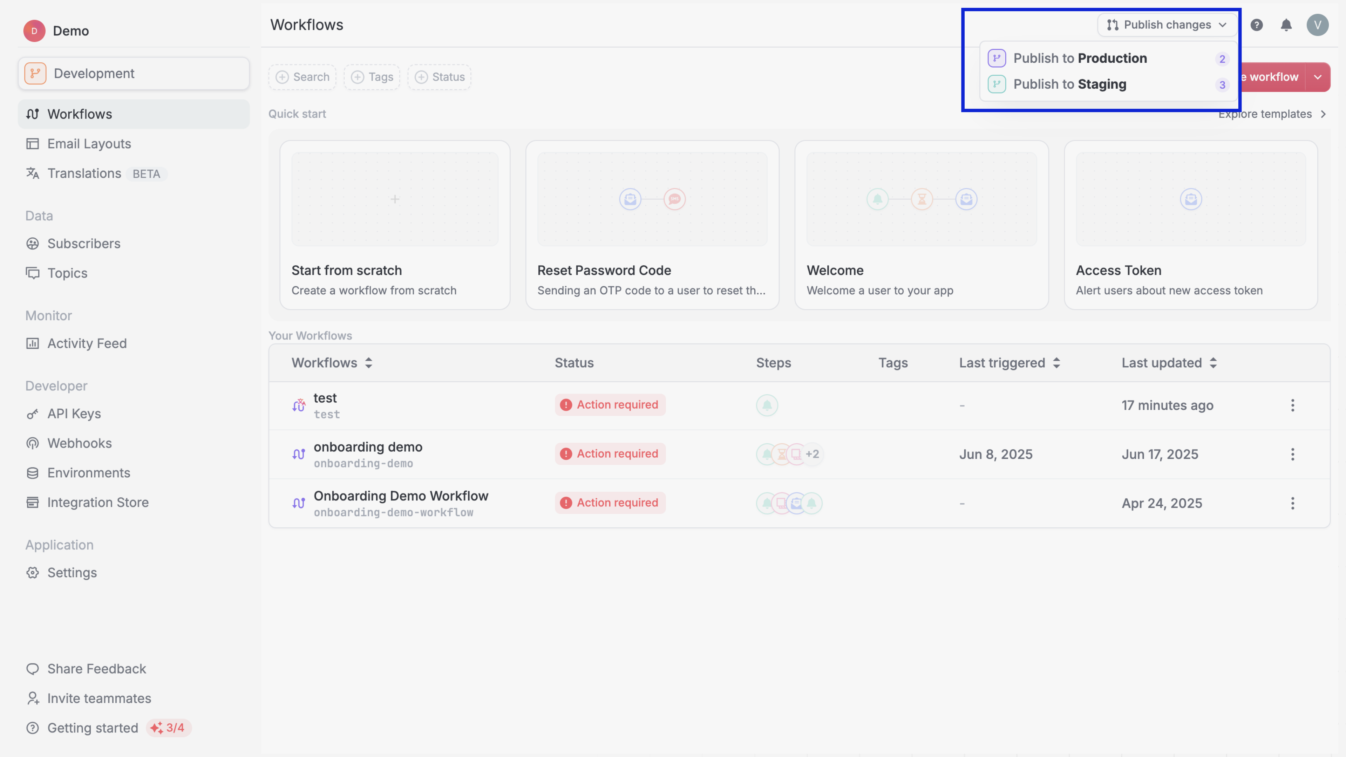Image resolution: width=1346 pixels, height=757 pixels.
Task: Select the Integration Store icon
Action: (32, 502)
